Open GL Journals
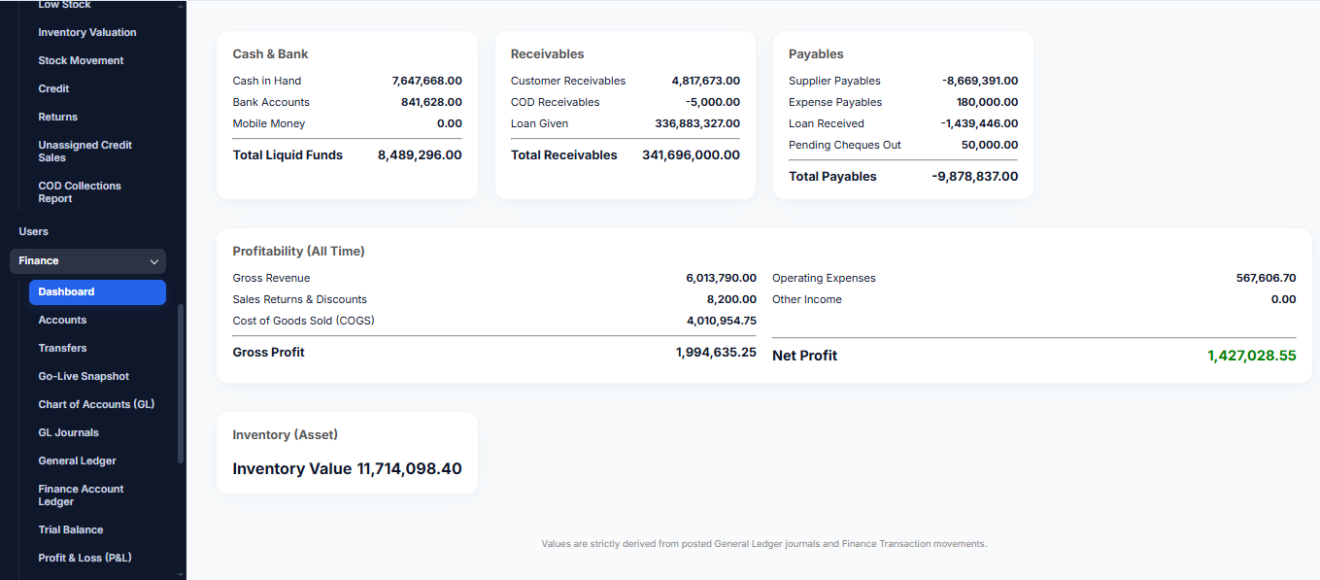This screenshot has height=580, width=1320. pos(68,432)
